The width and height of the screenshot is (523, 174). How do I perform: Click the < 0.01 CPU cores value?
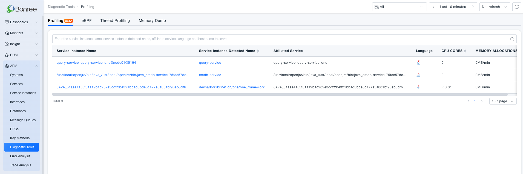[446, 87]
